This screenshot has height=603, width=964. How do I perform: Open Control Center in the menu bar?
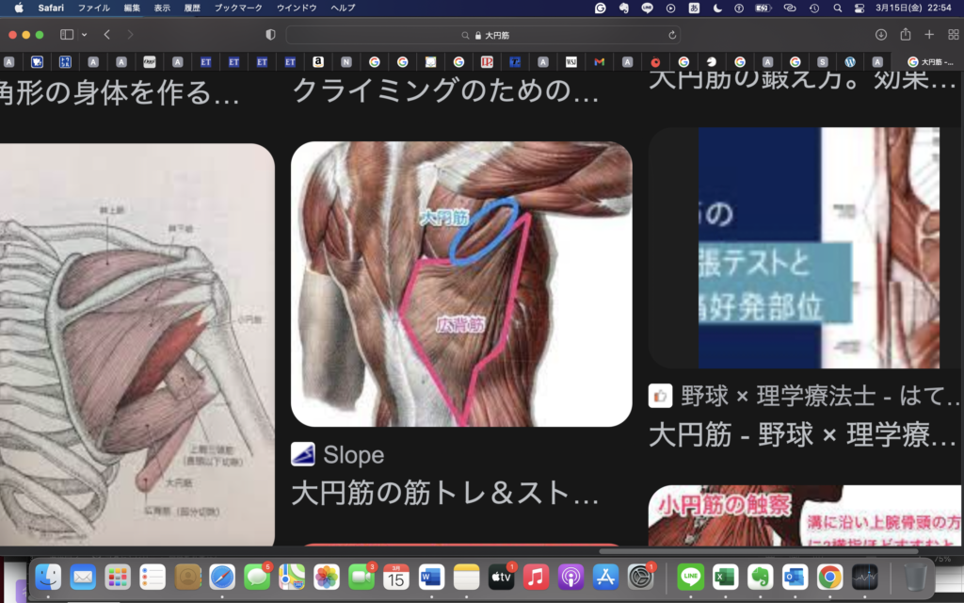coord(858,8)
